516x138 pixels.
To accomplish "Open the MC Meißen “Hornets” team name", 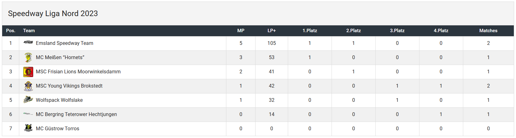I will click(60, 58).
